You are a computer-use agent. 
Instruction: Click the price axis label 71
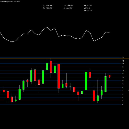coord(123,101)
